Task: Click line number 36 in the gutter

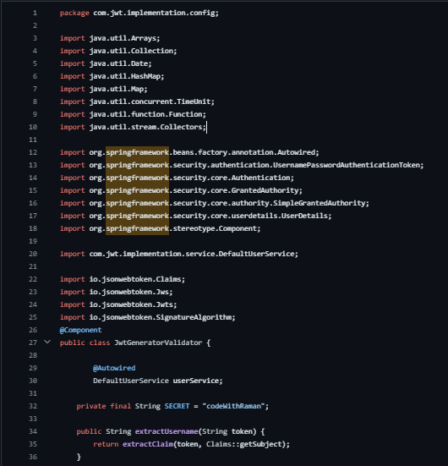Action: (x=33, y=457)
